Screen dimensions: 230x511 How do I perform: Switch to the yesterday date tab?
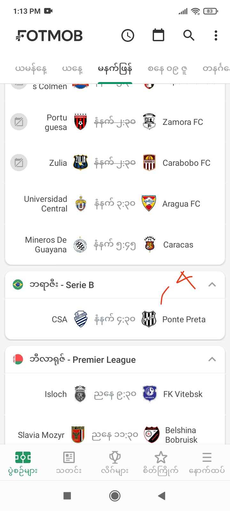tap(31, 69)
